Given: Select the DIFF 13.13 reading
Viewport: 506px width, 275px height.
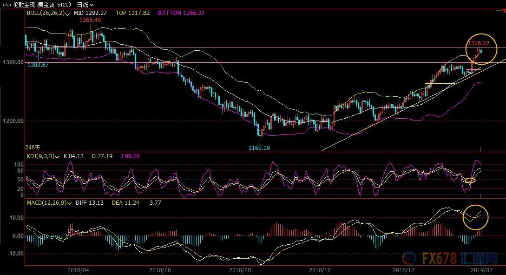Looking at the screenshot, I should pos(89,202).
